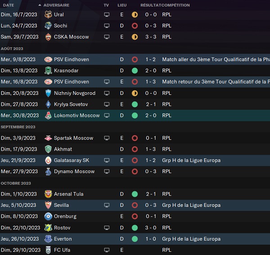This screenshot has width=270, height=255.
Task: Open Dynamo Moscow team page
Action: [x=74, y=171]
